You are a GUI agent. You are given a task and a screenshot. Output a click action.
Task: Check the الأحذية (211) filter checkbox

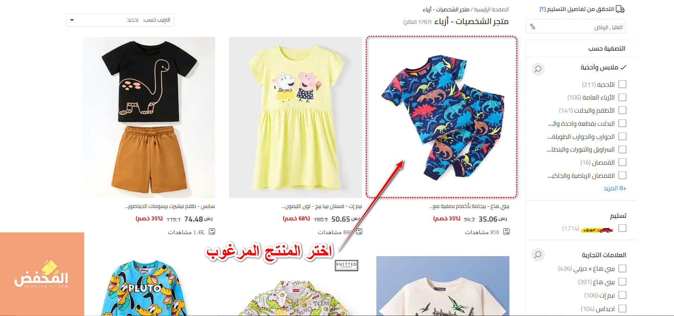[x=622, y=84]
